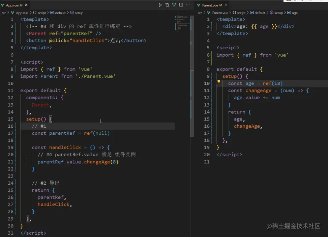The width and height of the screenshot is (328, 237).
Task: Click red 'Parent' under components
Action: (40, 105)
